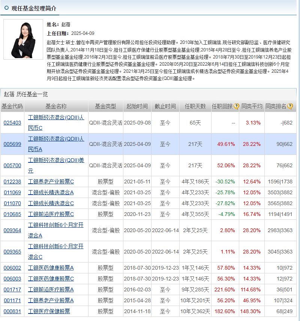Click the 基金类型 column header
The height and width of the screenshot is (321, 300).
105,106
